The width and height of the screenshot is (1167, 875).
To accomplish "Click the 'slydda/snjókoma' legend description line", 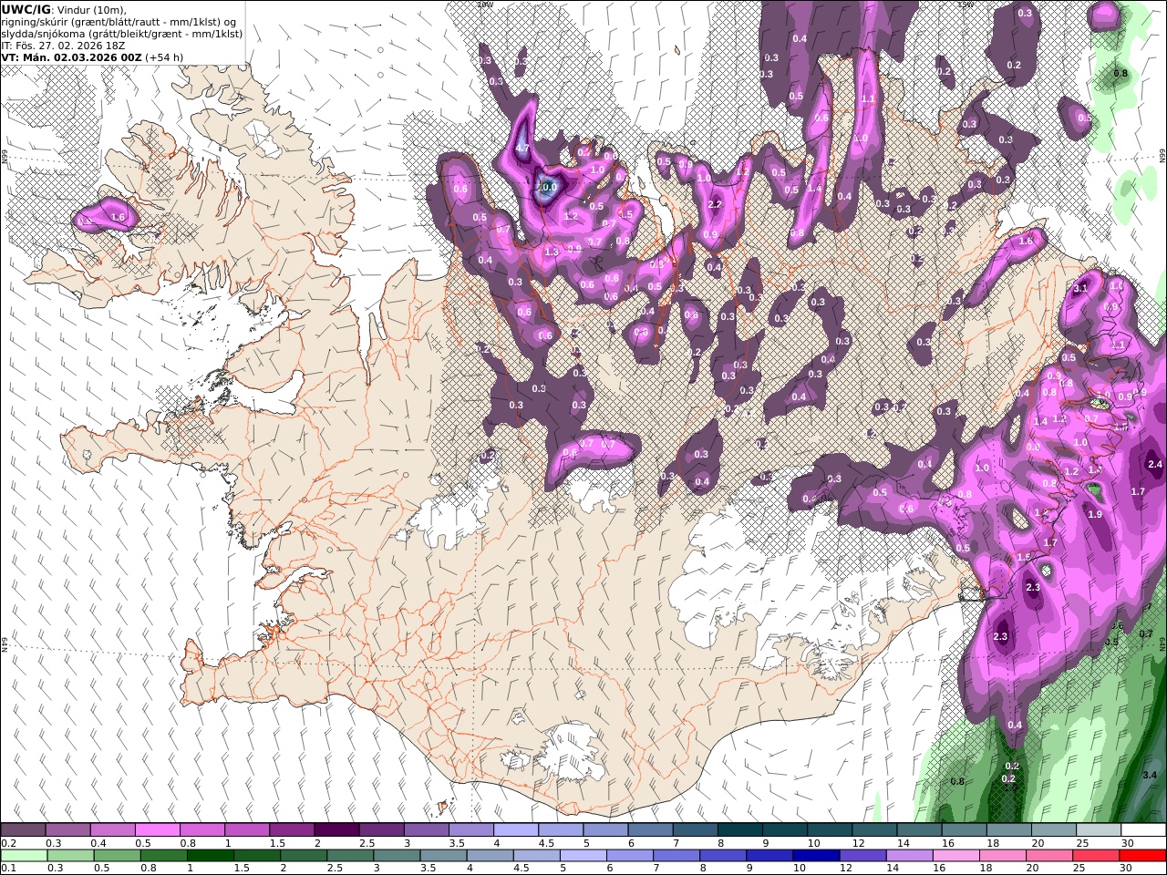I will pos(122,33).
